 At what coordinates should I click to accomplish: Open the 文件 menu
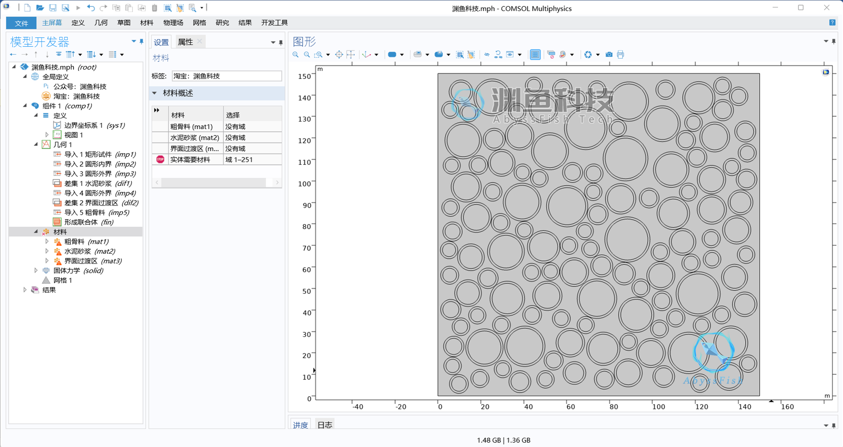click(21, 23)
